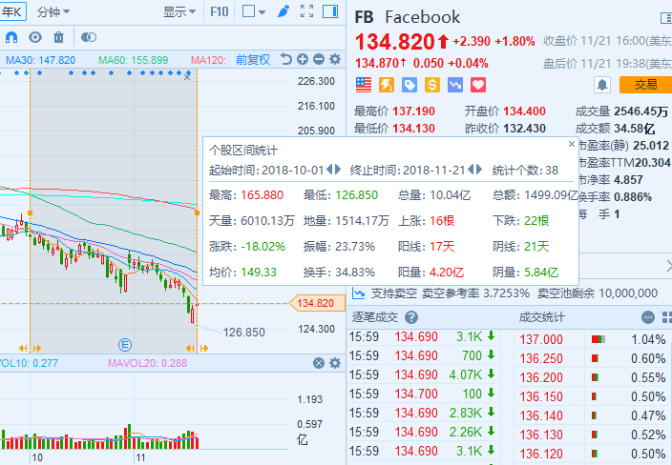Click the 支持卖空 chart icon
This screenshot has height=465, width=672.
click(x=358, y=293)
